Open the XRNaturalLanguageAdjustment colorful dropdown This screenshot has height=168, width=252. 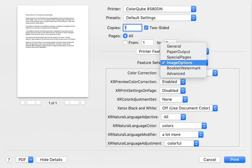[x=182, y=143]
